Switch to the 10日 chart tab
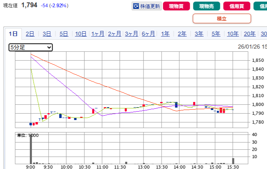Image resolution: width=267 pixels, height=169 pixels. coord(81,34)
